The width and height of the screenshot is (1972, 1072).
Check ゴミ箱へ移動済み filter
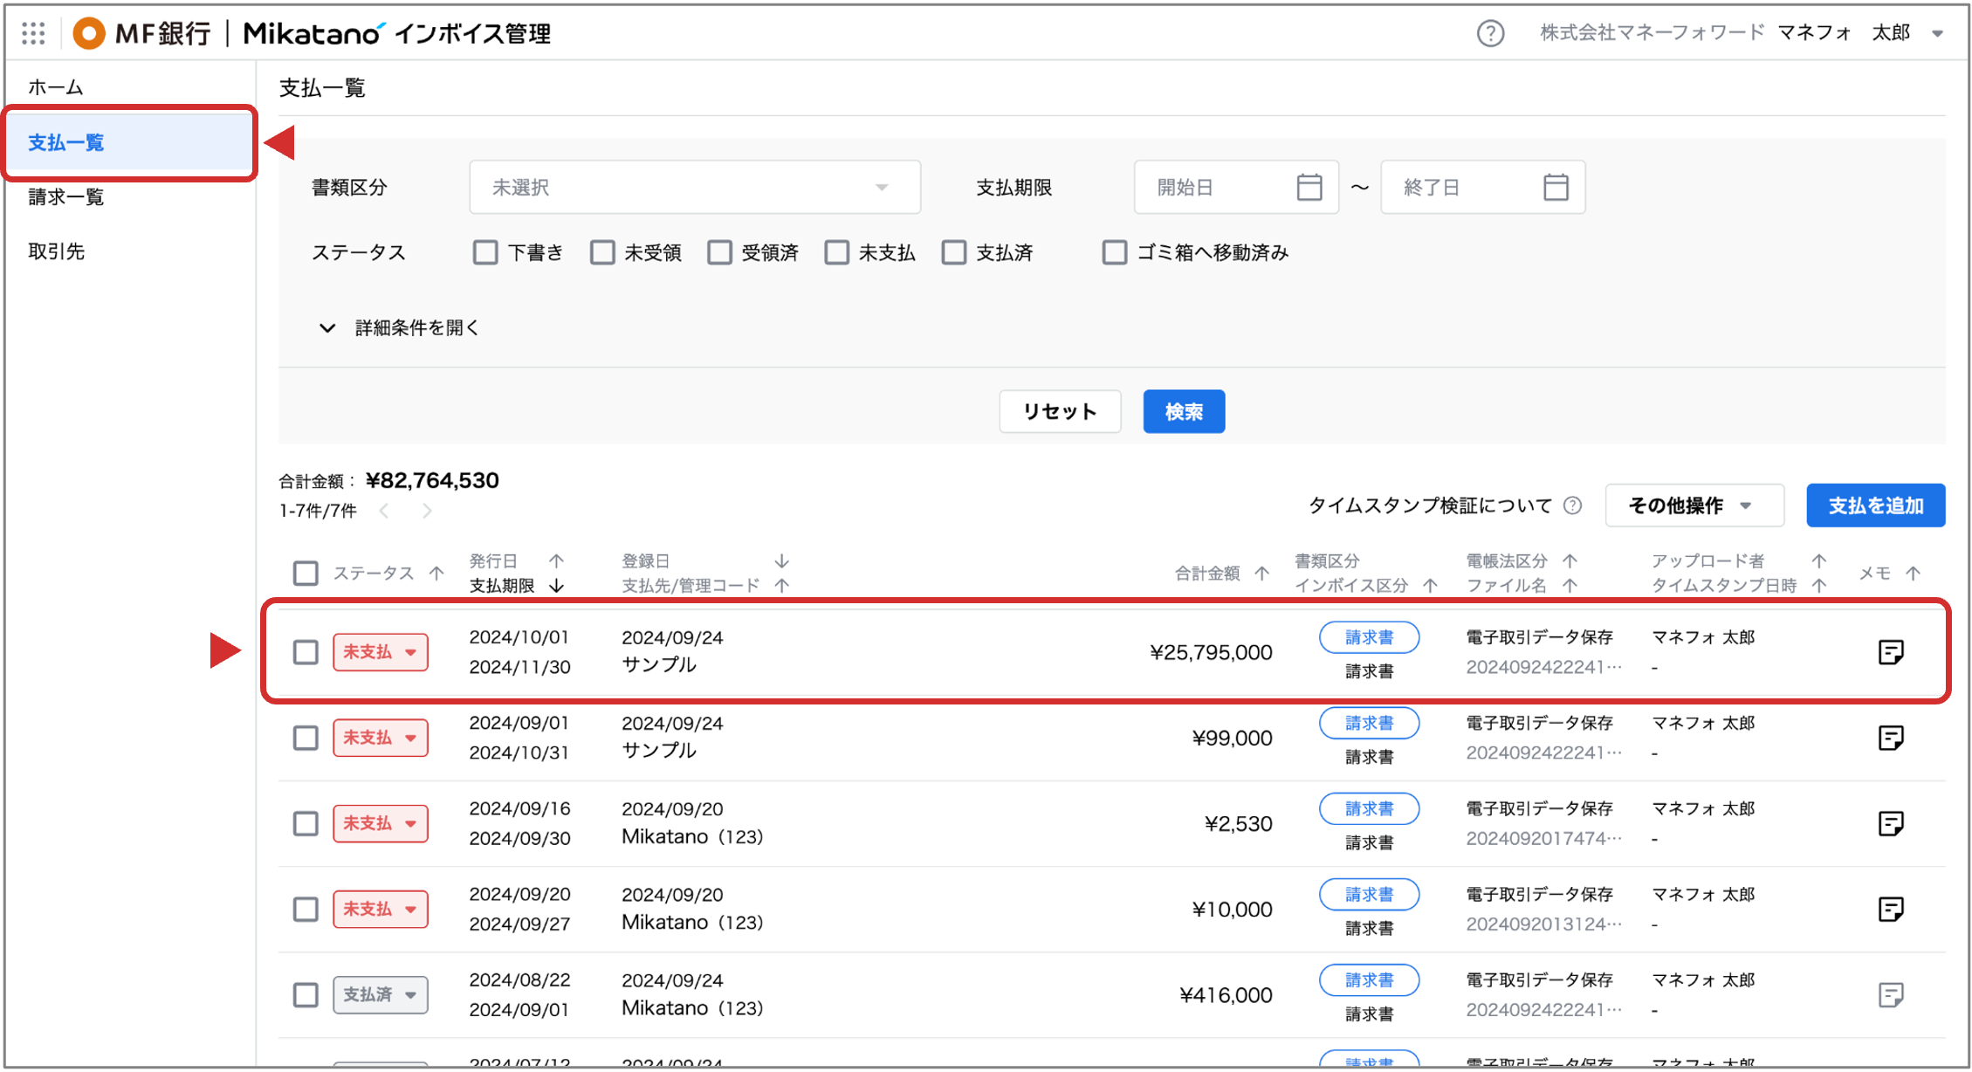[x=1114, y=252]
